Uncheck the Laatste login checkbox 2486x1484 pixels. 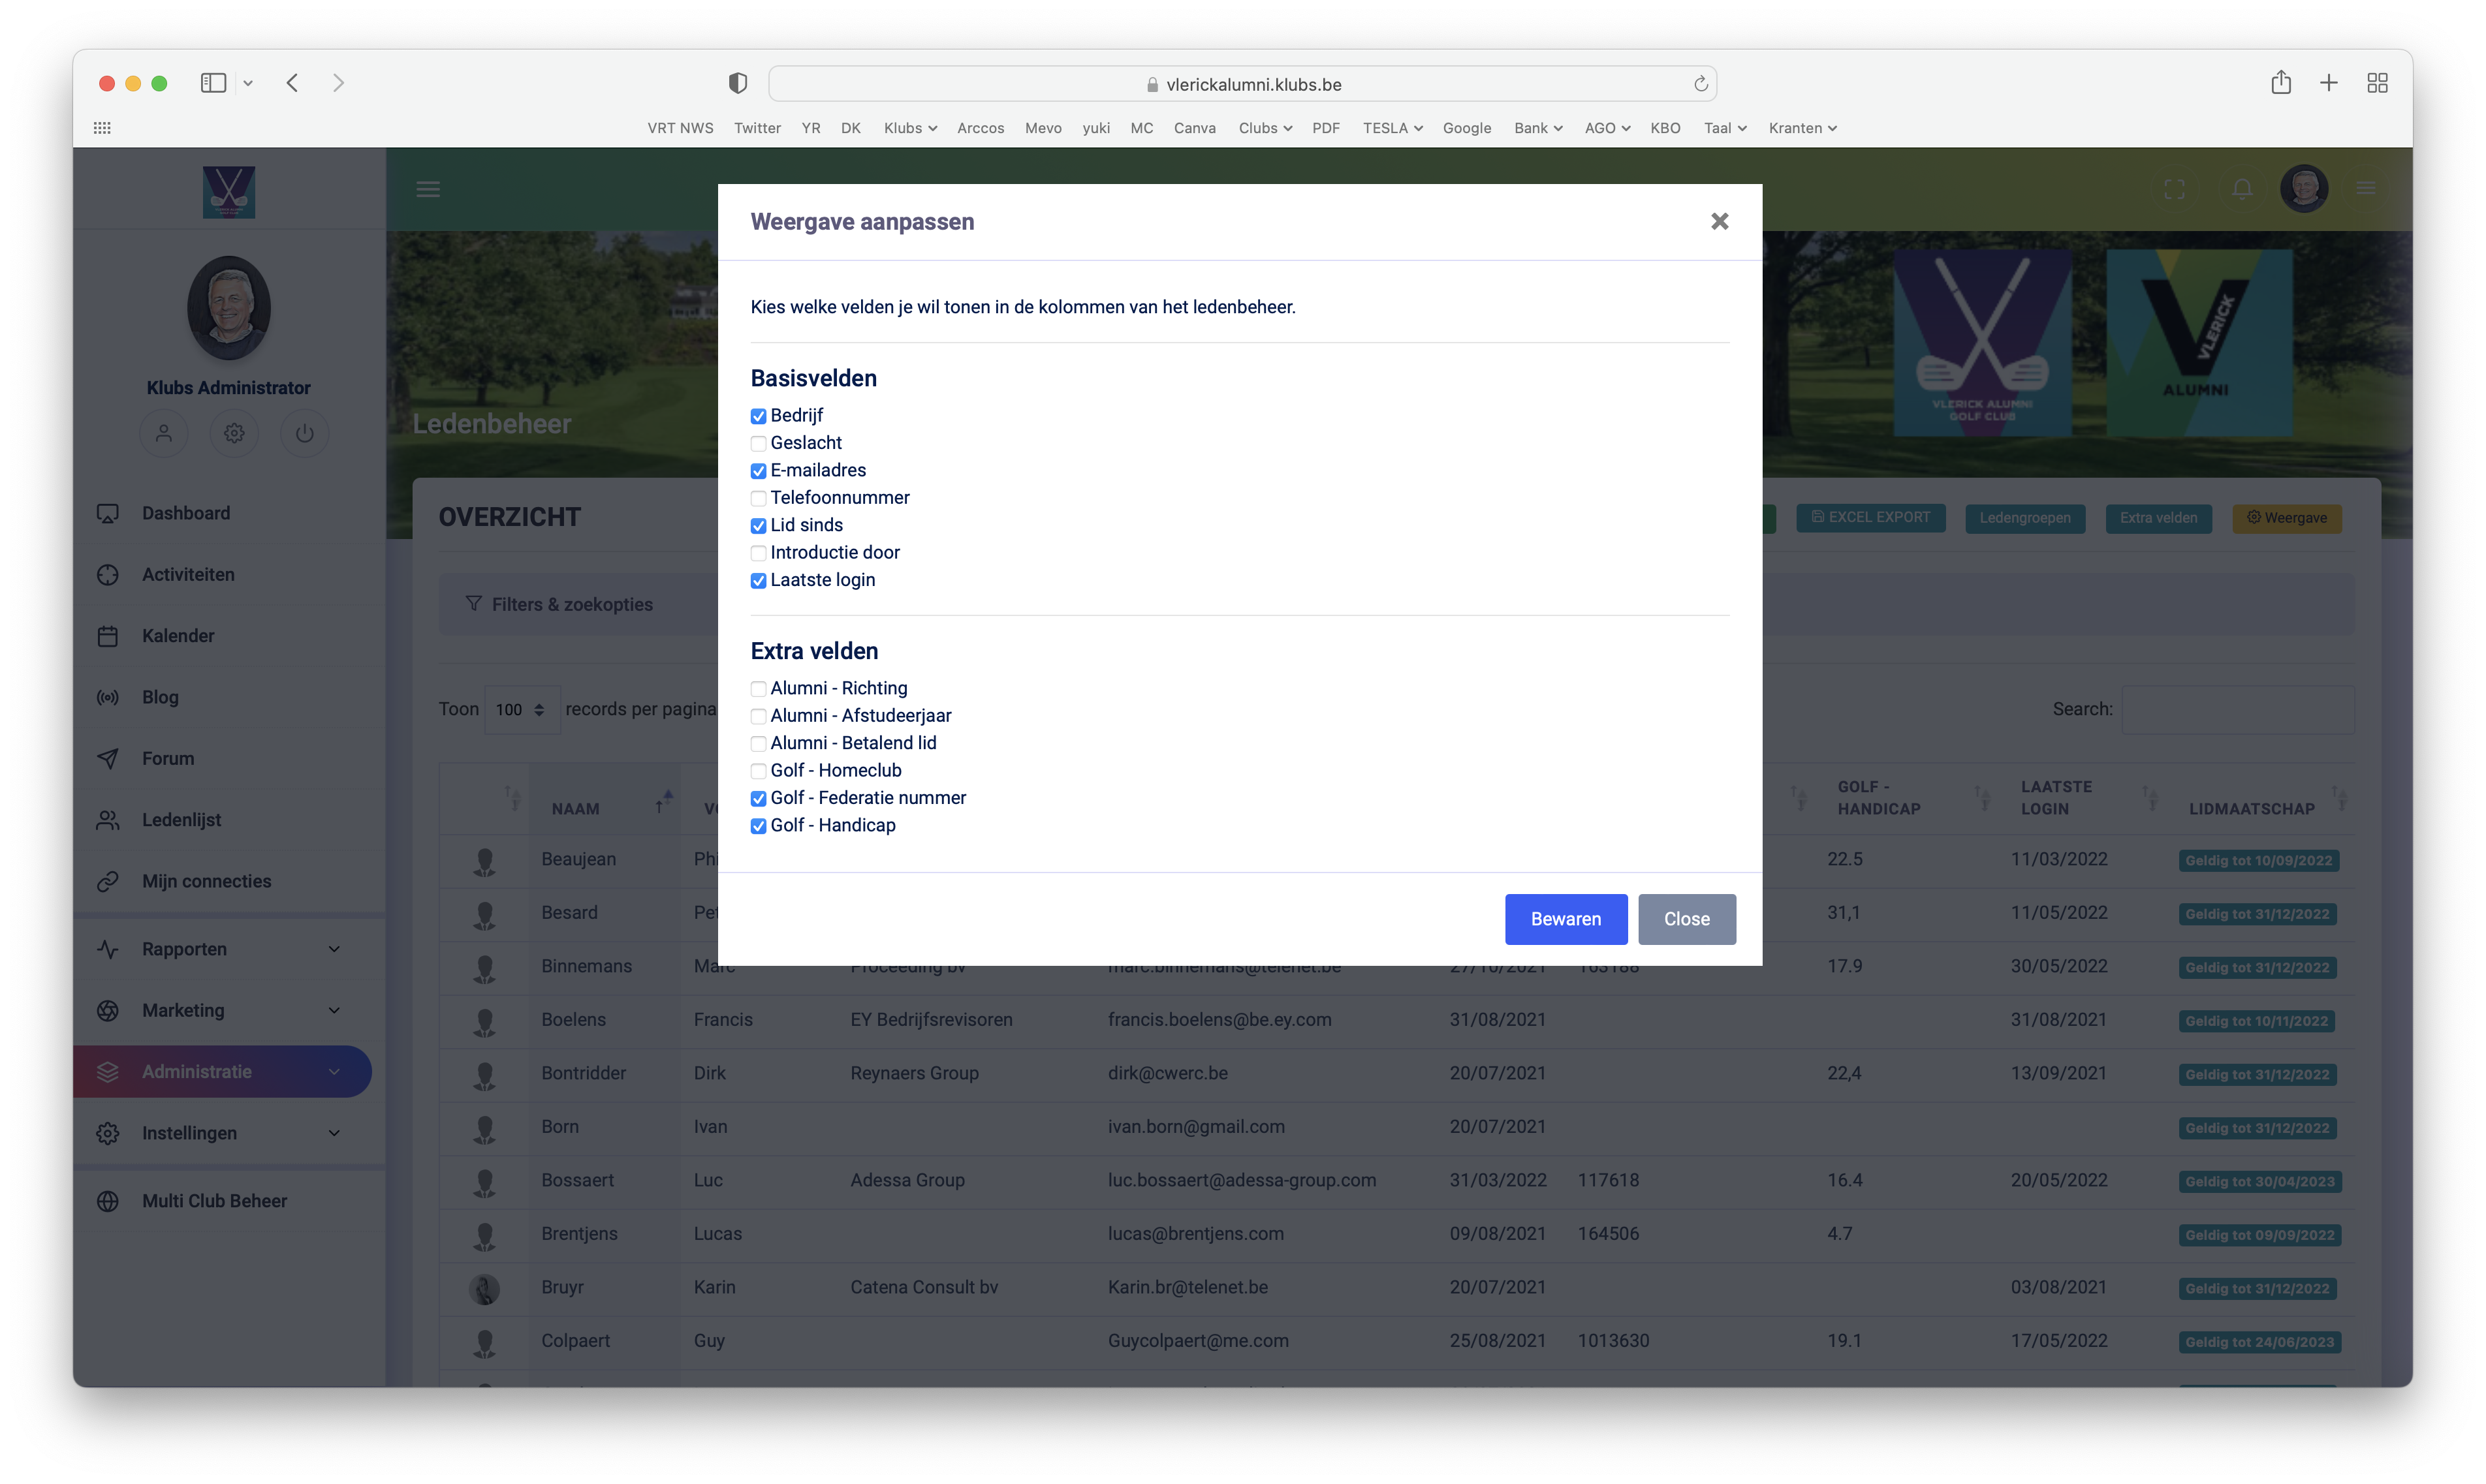[759, 581]
